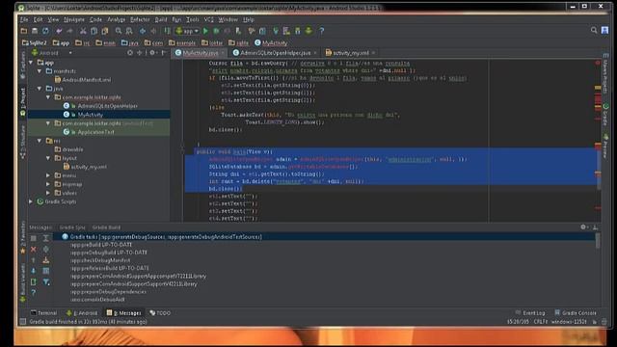Open Search Everywhere magnifier at top right

(594, 30)
